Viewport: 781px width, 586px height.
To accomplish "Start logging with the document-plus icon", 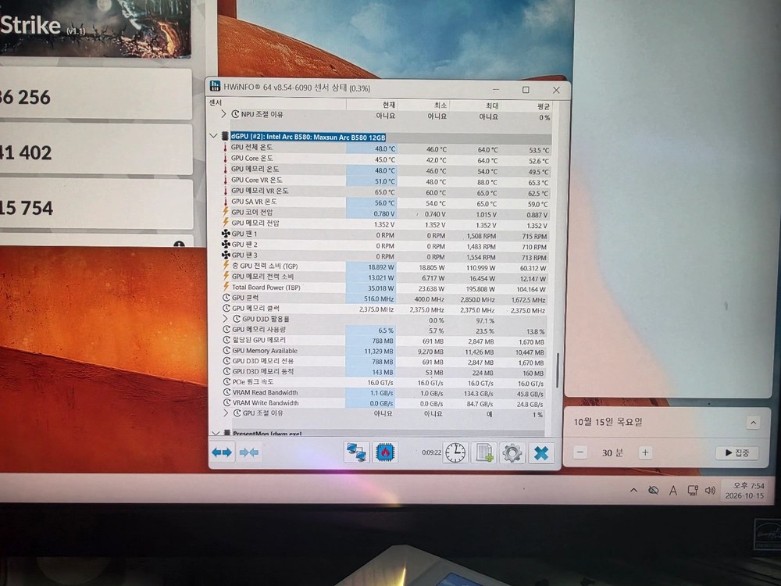I will click(x=484, y=453).
